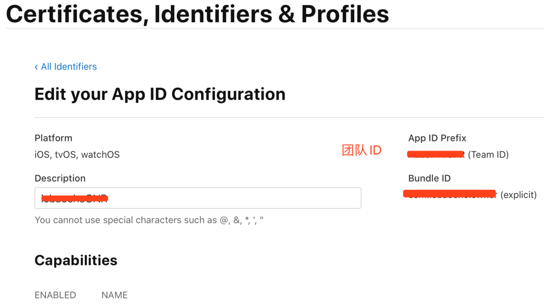Screen dimensions: 544x306
Task: Click the ENABLED column header
Action: pos(55,295)
